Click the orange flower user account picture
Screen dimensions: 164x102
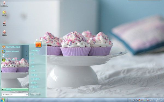(x=38, y=44)
